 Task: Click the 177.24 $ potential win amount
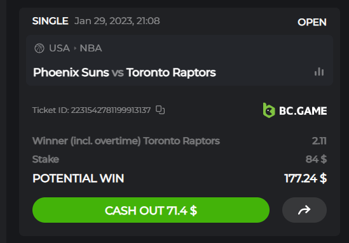click(306, 178)
